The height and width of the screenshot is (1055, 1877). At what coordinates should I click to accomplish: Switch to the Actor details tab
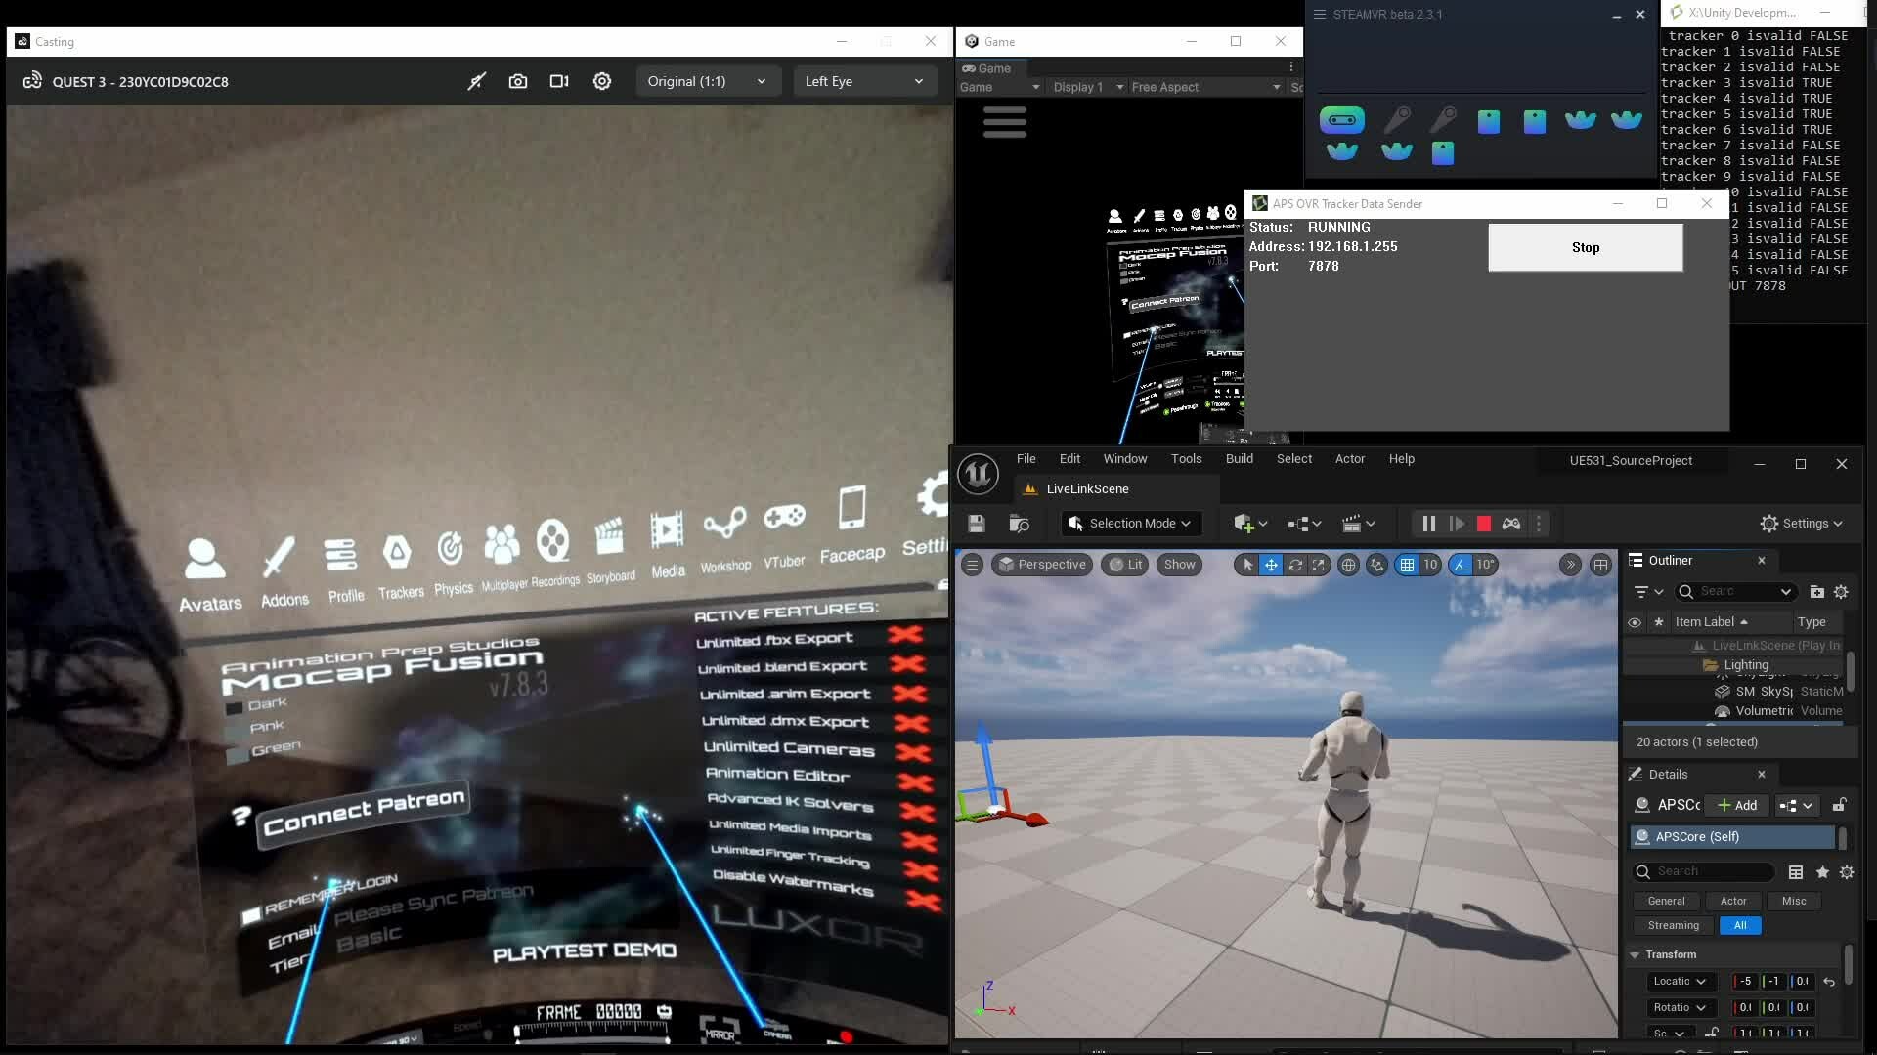[x=1732, y=901]
